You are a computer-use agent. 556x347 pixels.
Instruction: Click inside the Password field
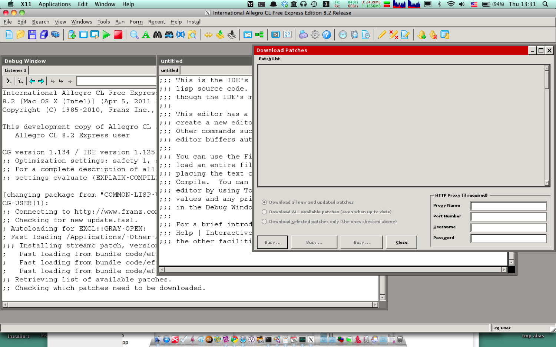tap(509, 238)
